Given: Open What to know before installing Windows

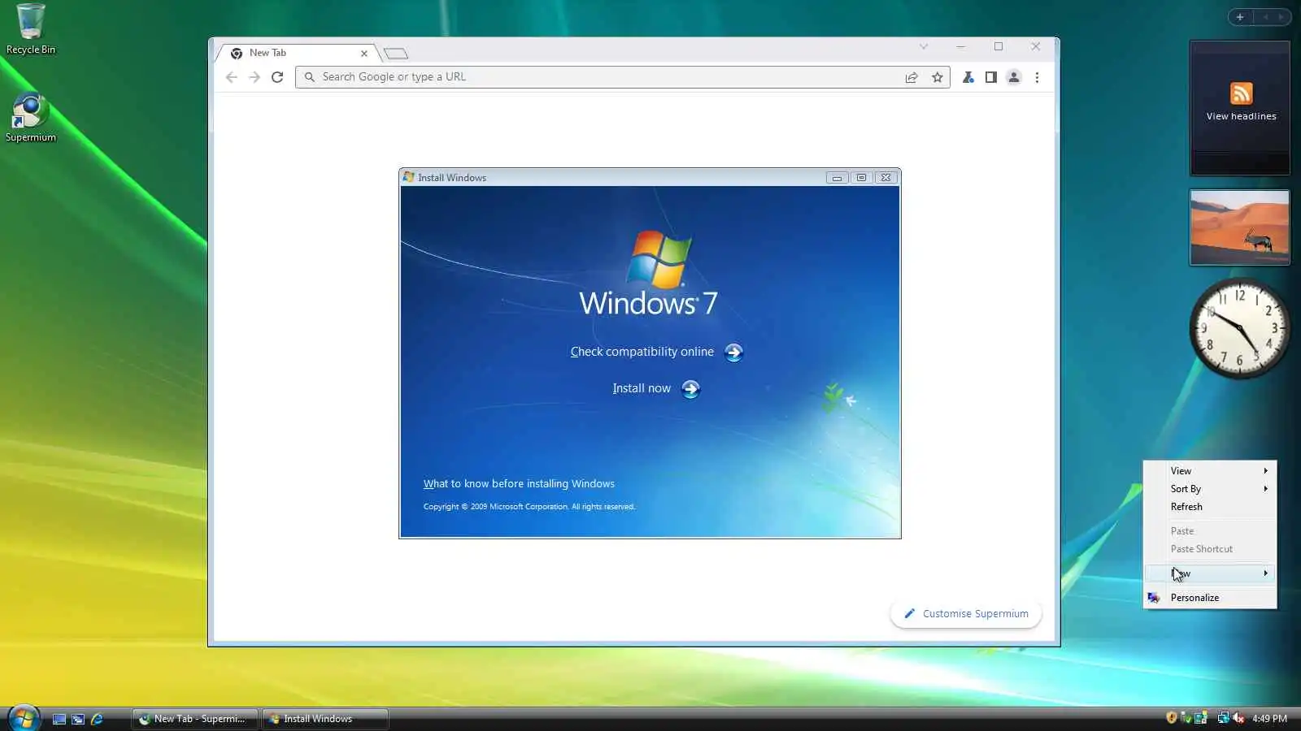Looking at the screenshot, I should pyautogui.click(x=519, y=484).
